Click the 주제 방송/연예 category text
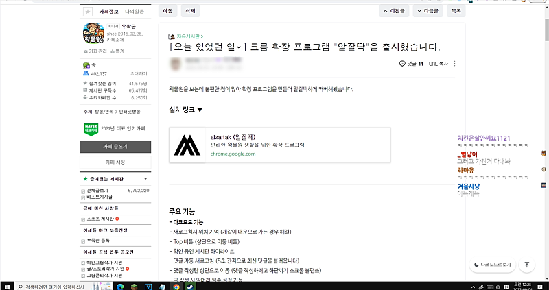This screenshot has height=290, width=549. [105, 112]
